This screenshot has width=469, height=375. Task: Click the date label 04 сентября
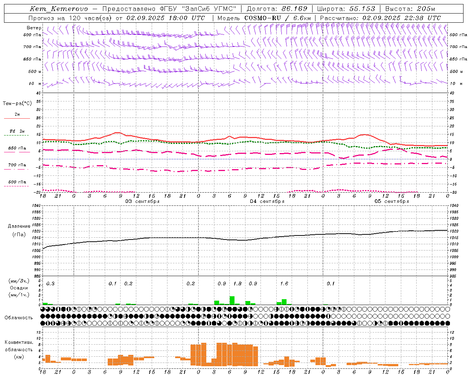point(267,201)
